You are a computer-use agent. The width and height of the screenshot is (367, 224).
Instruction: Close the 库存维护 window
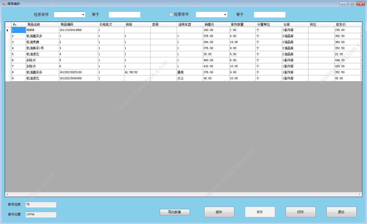pyautogui.click(x=361, y=4)
